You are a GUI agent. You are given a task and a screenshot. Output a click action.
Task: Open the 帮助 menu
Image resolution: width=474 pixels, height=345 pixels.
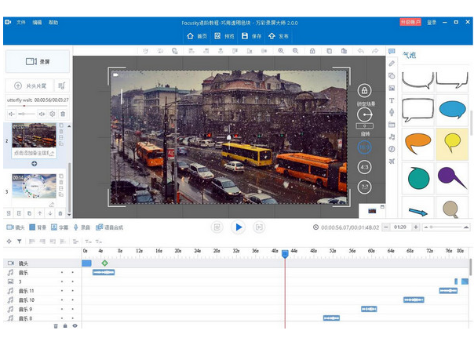(53, 23)
